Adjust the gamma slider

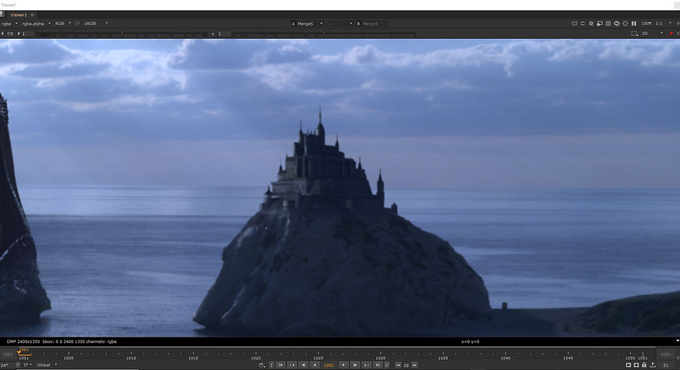point(324,33)
